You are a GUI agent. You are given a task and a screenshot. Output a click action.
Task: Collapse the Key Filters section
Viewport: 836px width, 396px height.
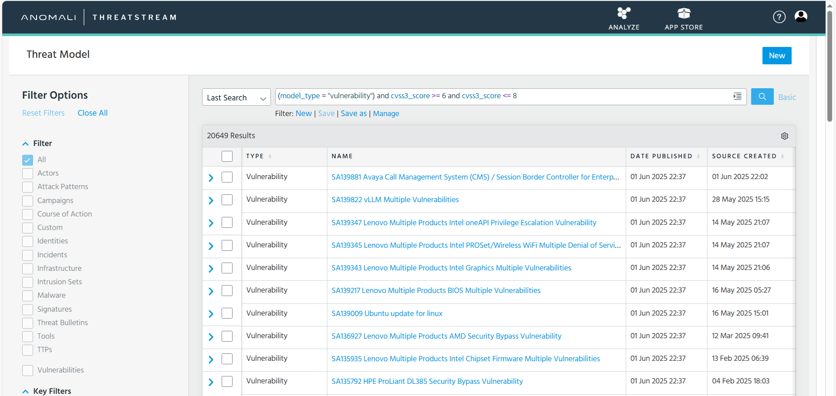26,391
